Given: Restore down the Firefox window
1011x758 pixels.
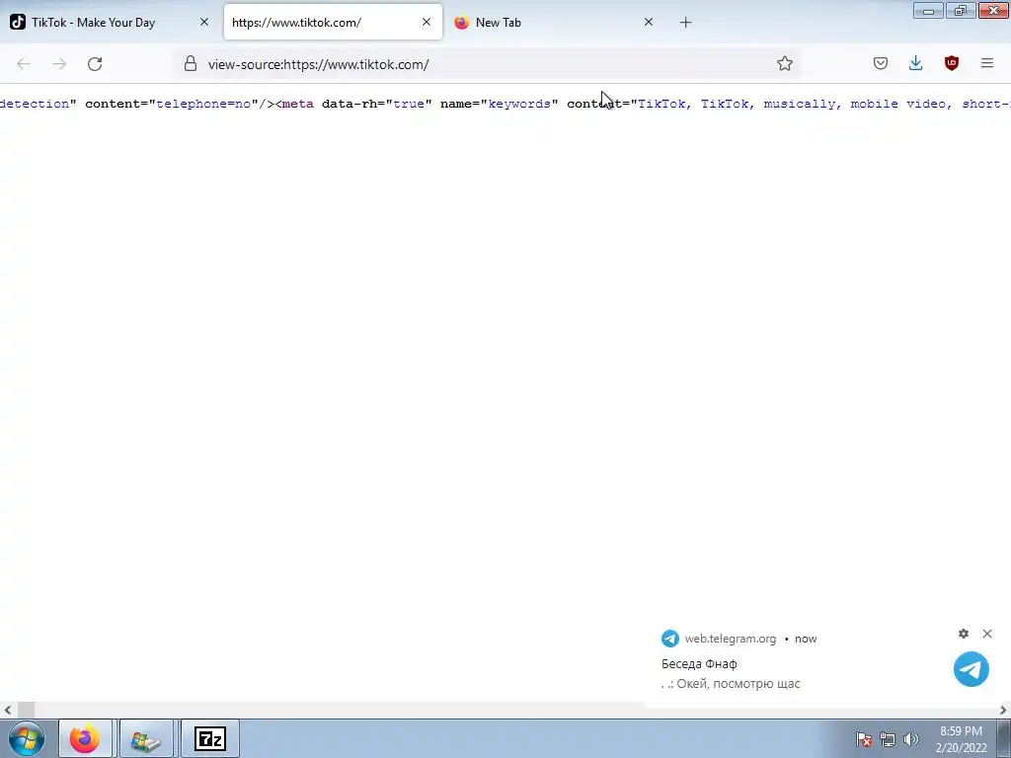Looking at the screenshot, I should [961, 11].
